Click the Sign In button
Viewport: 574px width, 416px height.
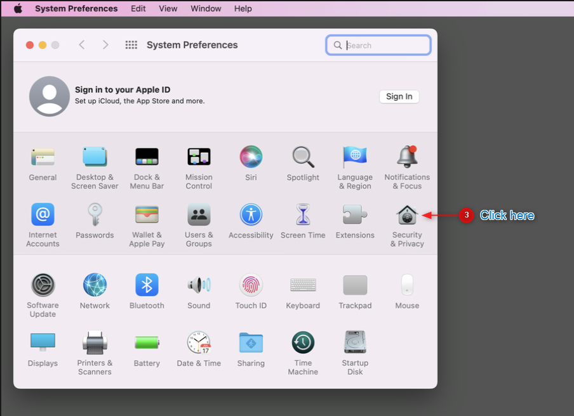click(399, 96)
